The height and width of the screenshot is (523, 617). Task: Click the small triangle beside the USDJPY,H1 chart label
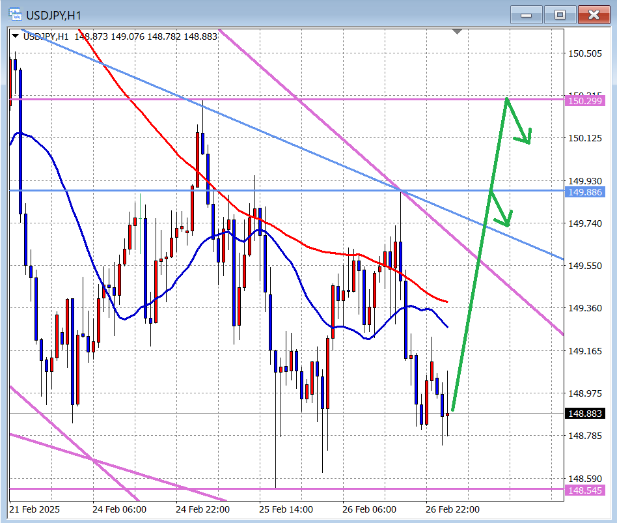tap(15, 36)
